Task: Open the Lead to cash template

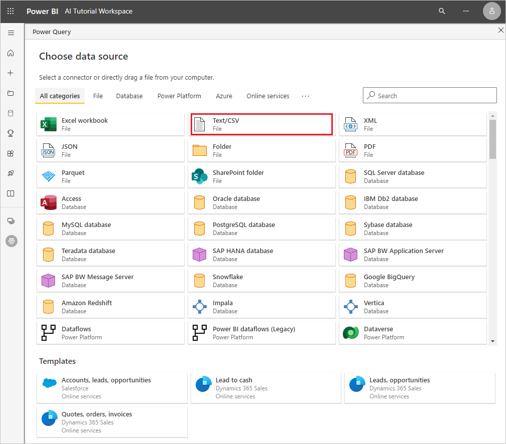Action: tap(266, 388)
